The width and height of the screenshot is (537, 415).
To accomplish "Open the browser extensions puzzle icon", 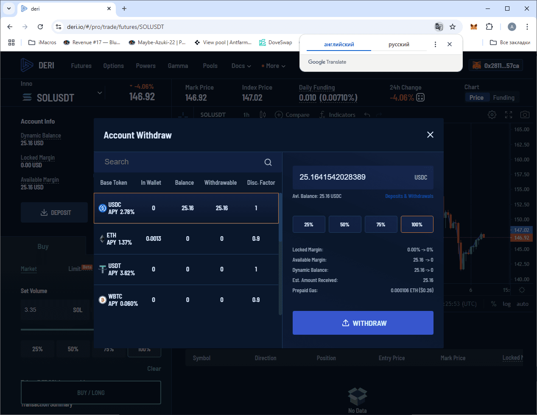I will 489,27.
